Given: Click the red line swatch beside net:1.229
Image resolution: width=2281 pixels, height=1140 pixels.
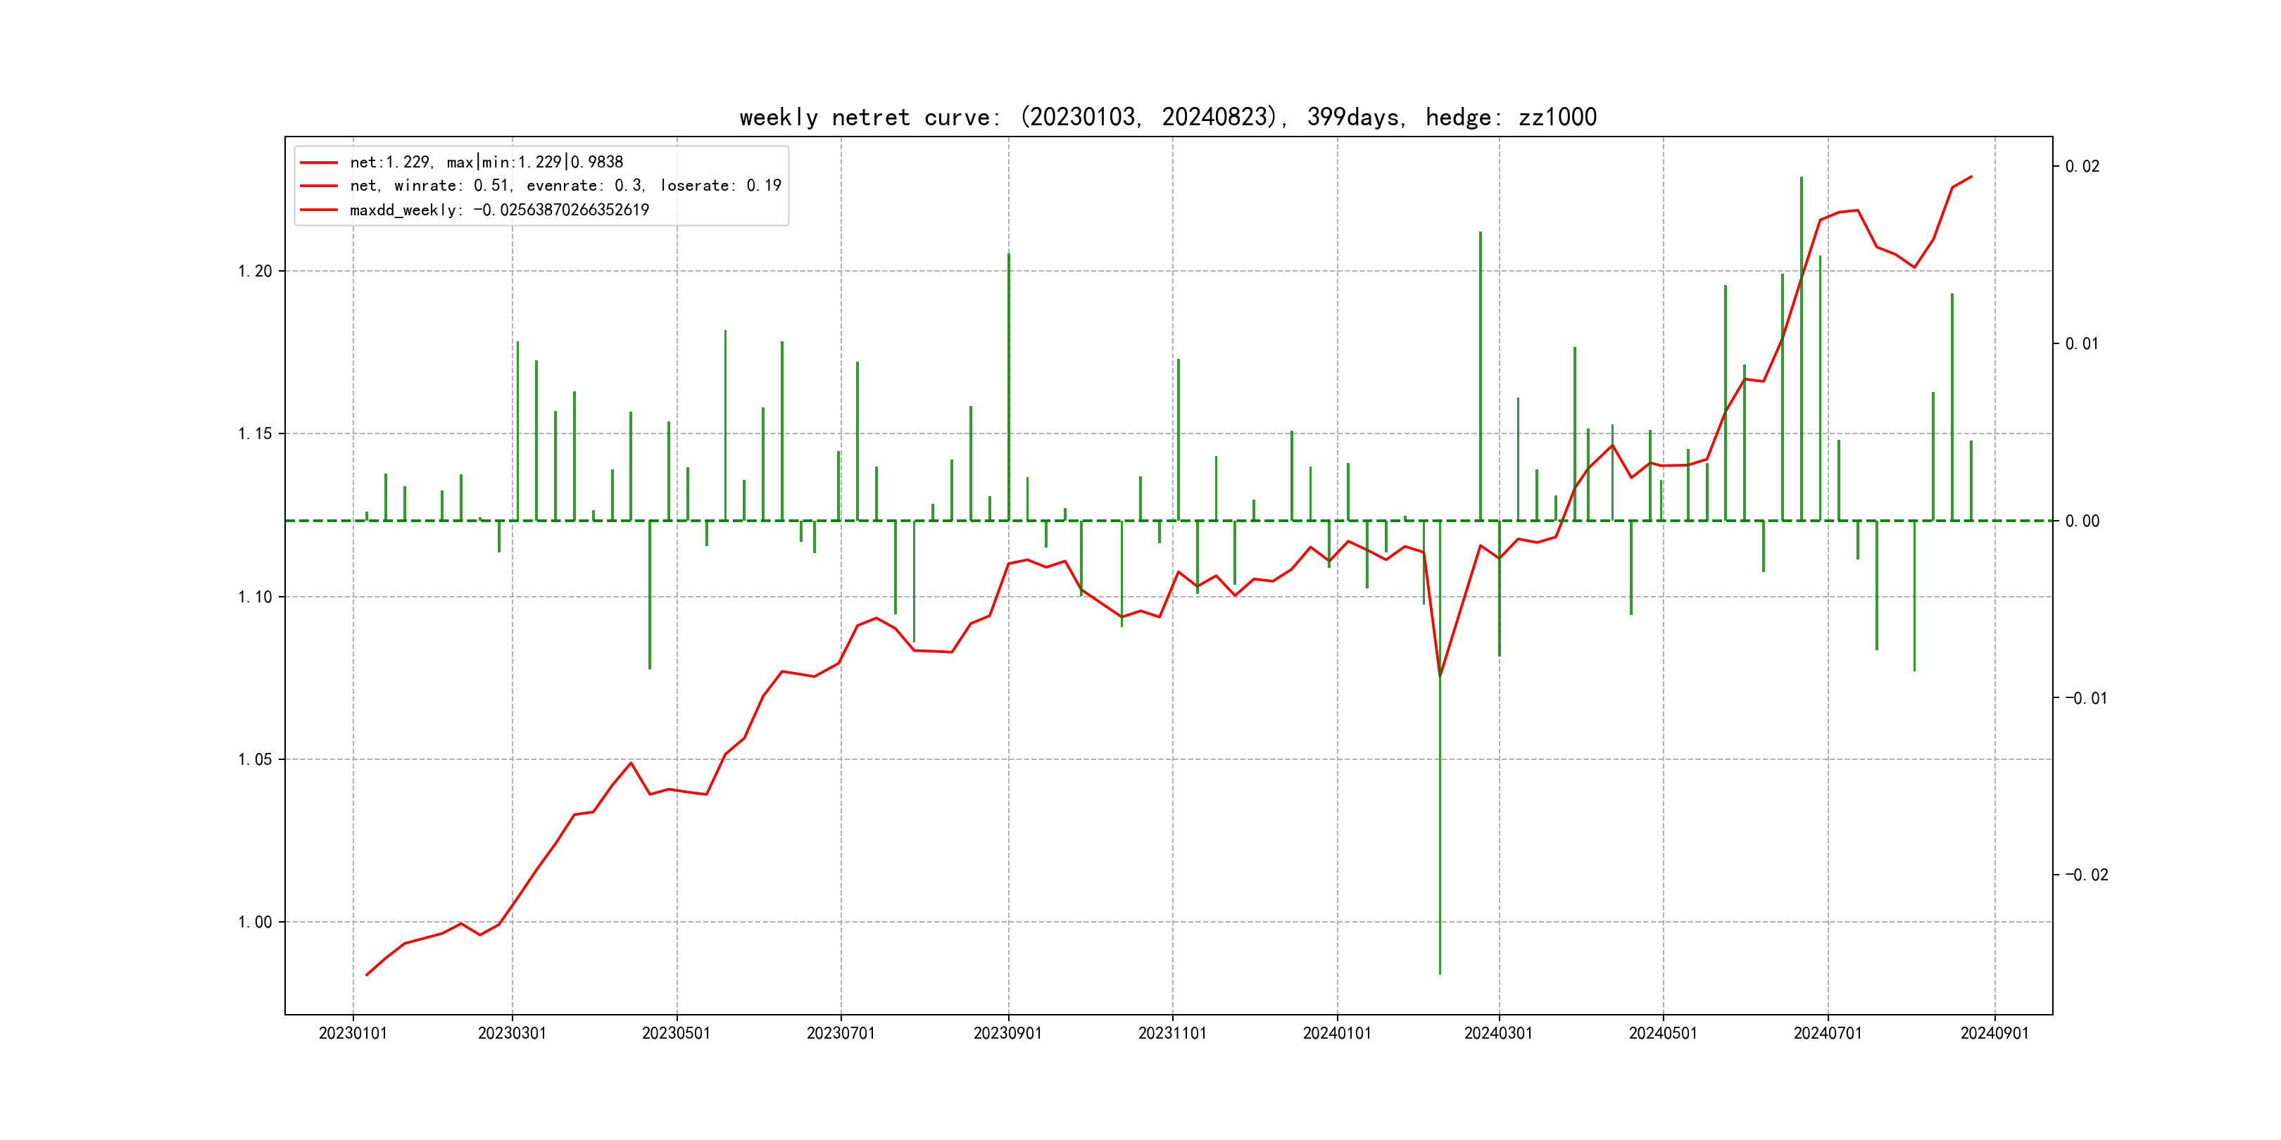Looking at the screenshot, I should tap(319, 163).
